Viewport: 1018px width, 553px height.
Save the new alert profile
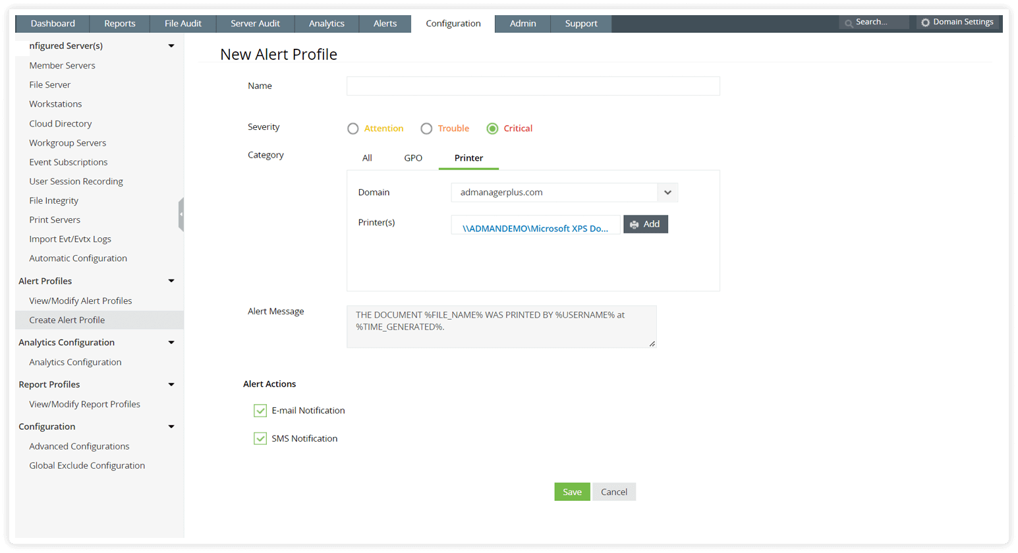point(572,492)
